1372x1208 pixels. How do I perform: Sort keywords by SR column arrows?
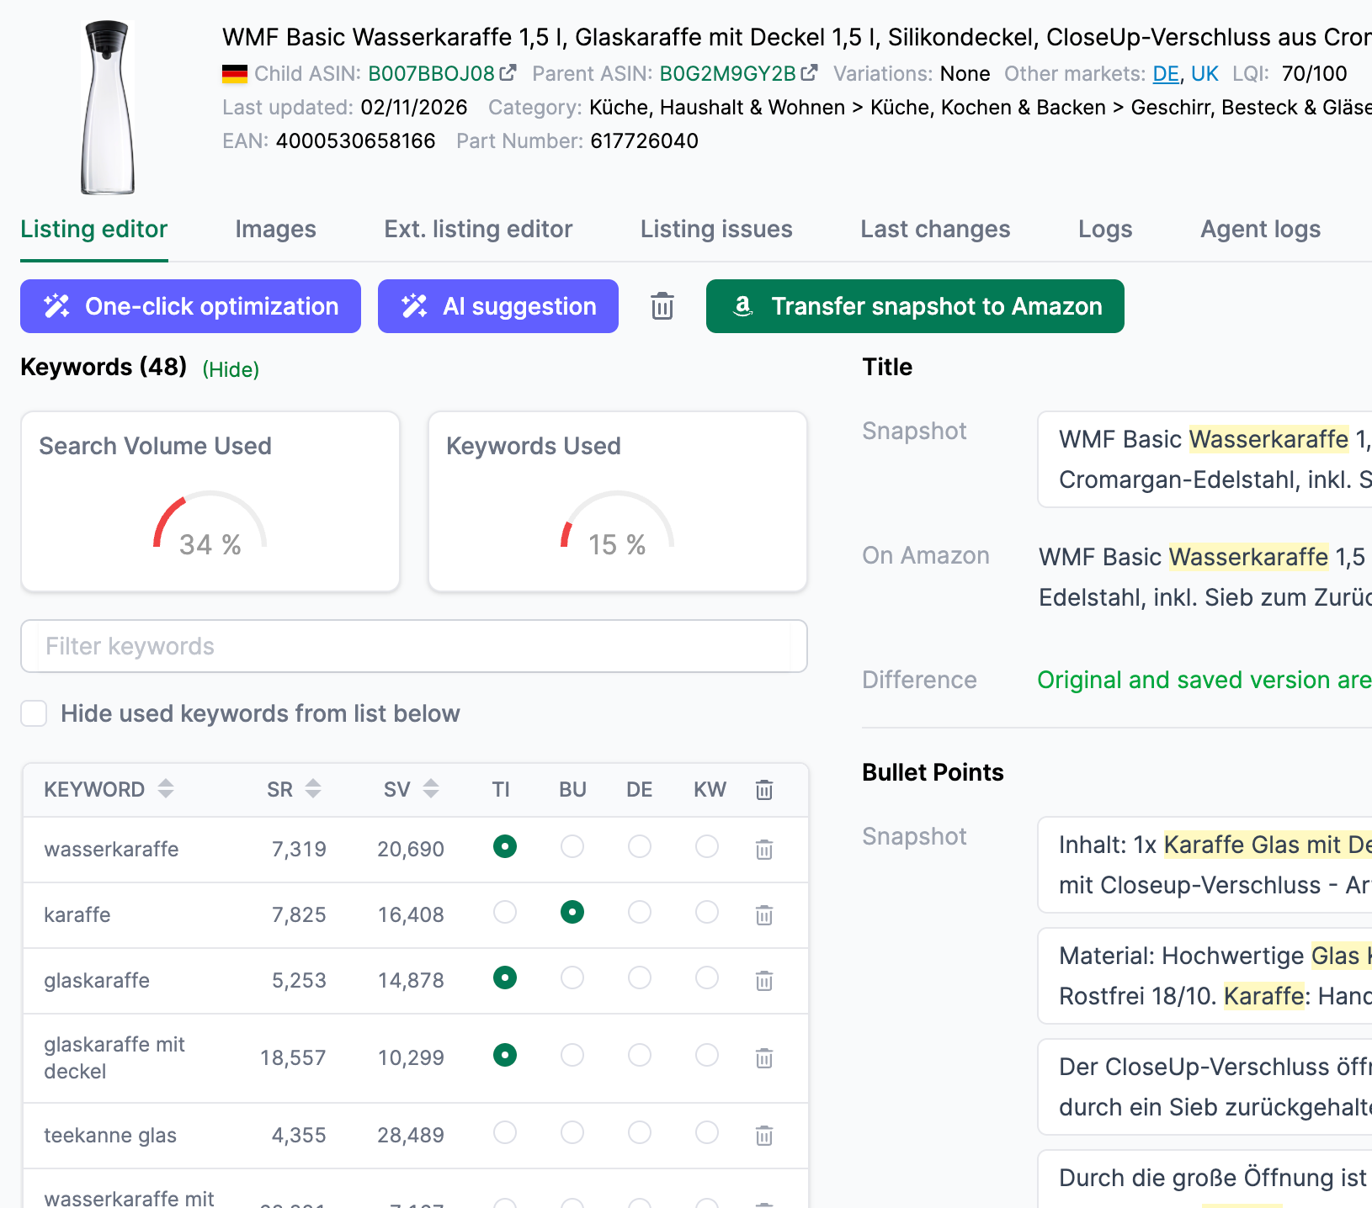point(313,789)
